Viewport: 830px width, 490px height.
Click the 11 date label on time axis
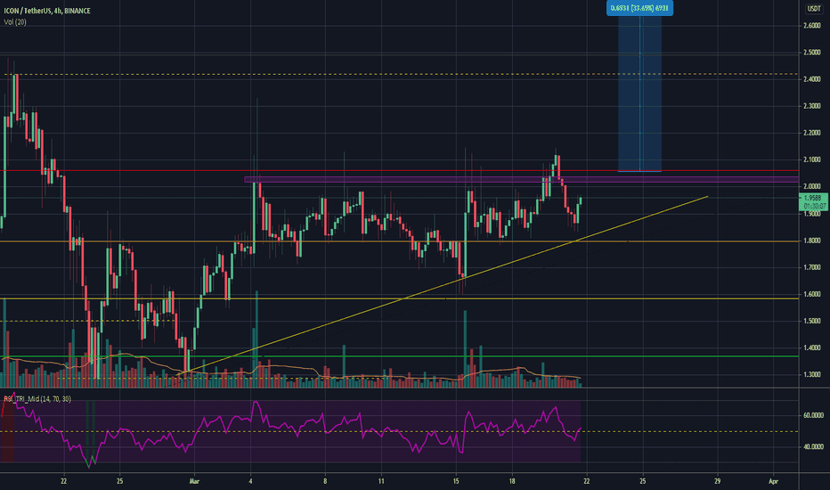pos(381,481)
